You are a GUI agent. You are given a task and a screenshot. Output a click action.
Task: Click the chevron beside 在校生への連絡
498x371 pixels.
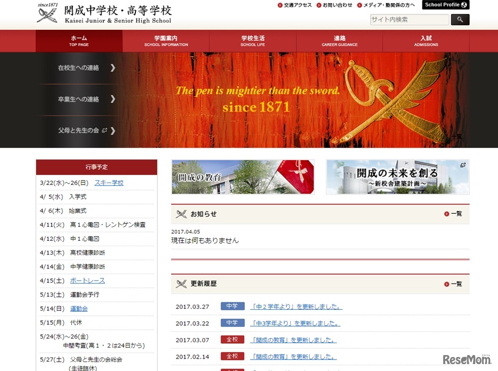[113, 68]
